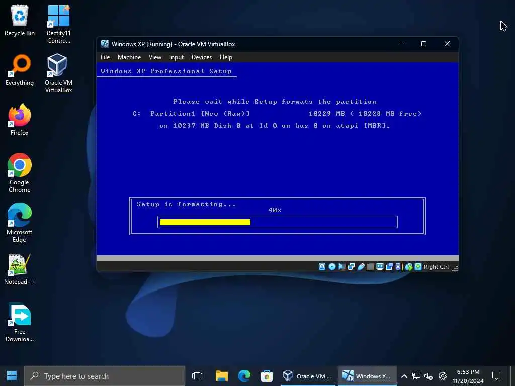Select the Recycle Bin desktop icon
Image resolution: width=515 pixels, height=386 pixels.
[x=20, y=20]
